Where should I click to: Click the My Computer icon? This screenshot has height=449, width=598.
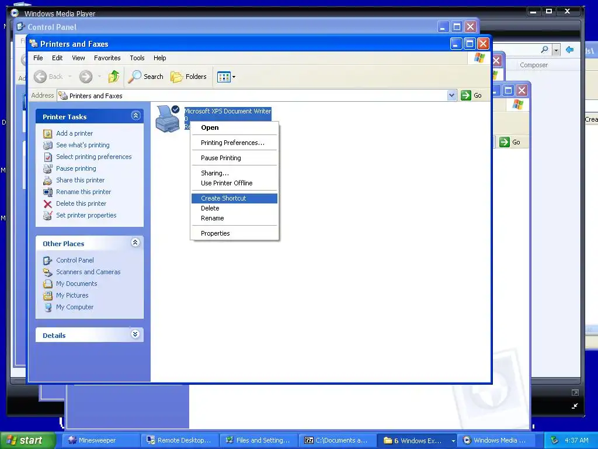click(48, 308)
